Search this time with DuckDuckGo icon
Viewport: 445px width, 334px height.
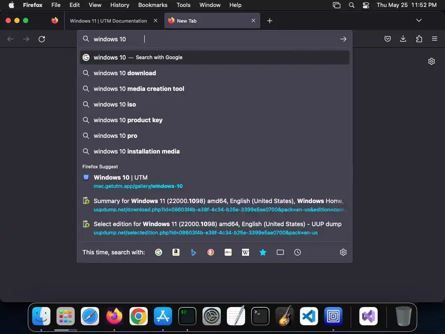(211, 252)
